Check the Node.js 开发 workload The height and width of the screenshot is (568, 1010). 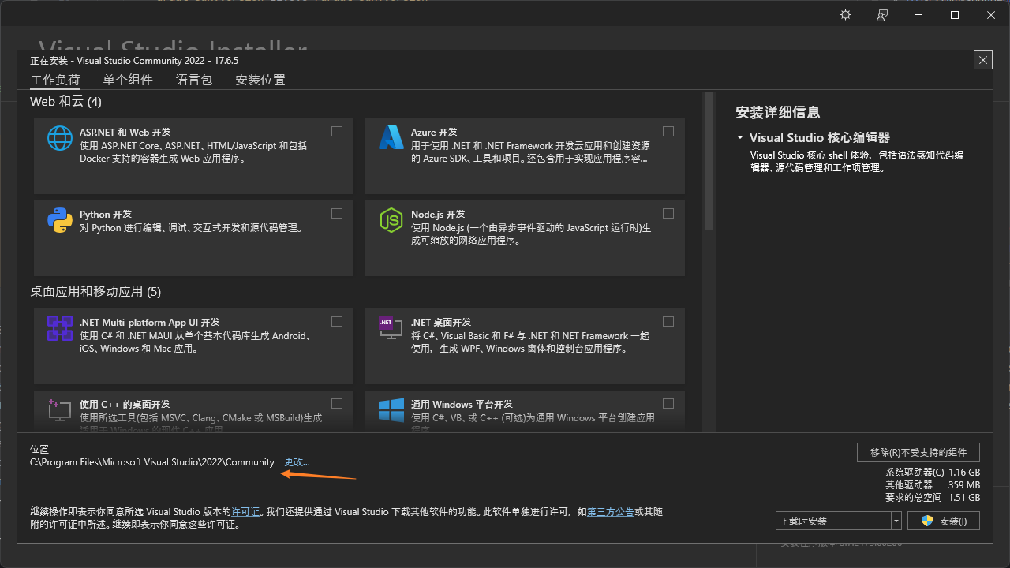click(x=668, y=214)
